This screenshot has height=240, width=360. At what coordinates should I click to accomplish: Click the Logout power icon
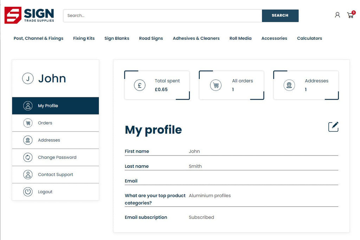[28, 192]
